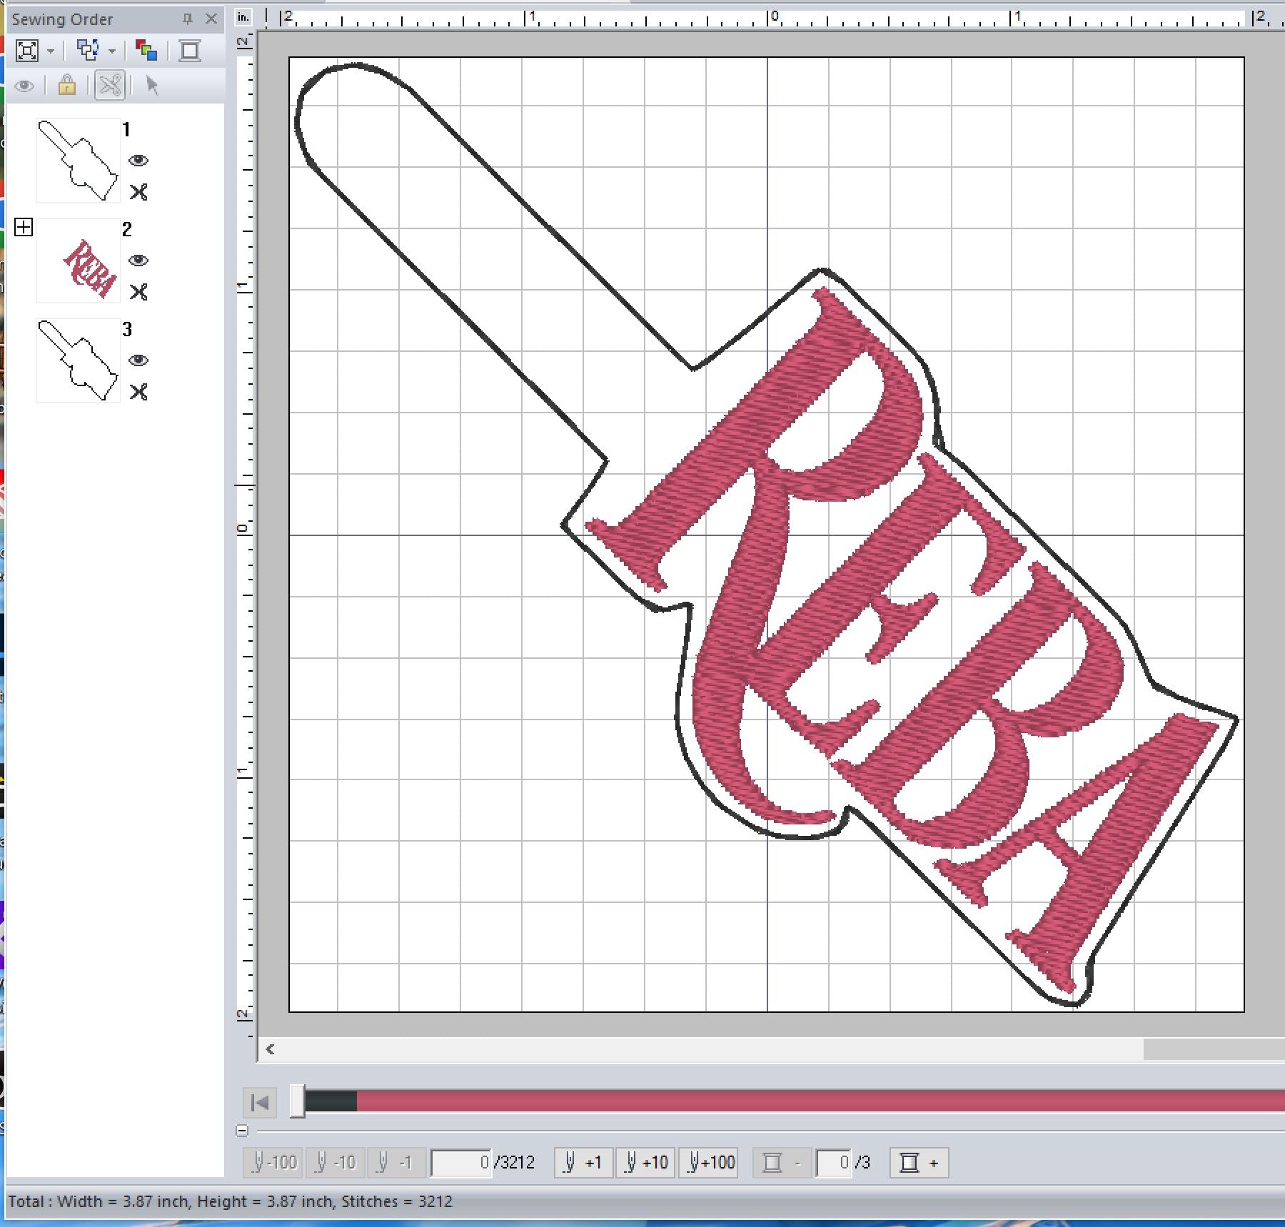This screenshot has width=1285, height=1227.
Task: Click the zoom-to-fit frame icon
Action: tap(27, 51)
